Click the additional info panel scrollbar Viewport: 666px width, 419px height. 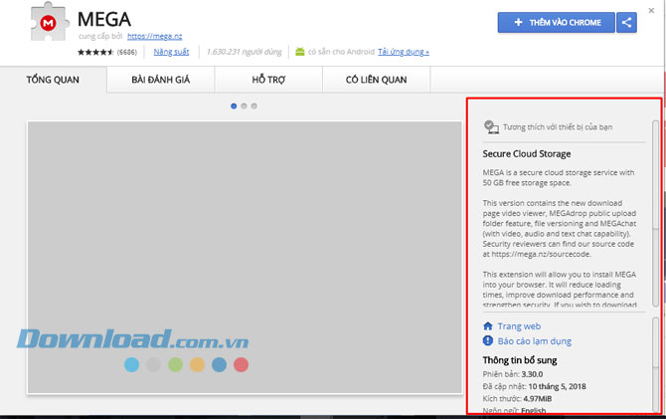pos(655,363)
